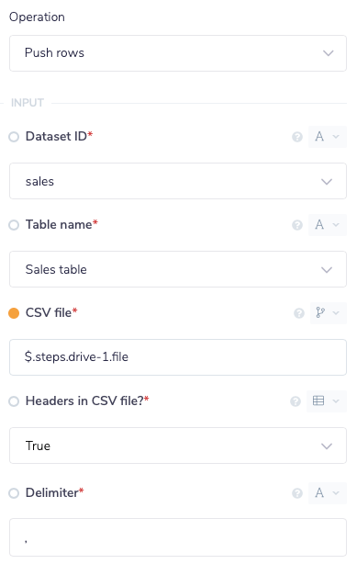
Task: Select the Dataset ID radio circle
Action: point(14,137)
